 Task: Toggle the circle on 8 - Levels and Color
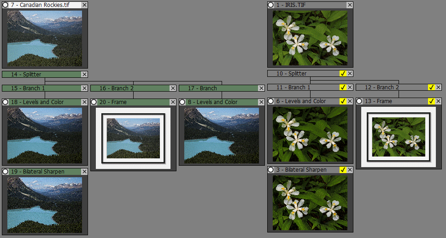click(182, 102)
